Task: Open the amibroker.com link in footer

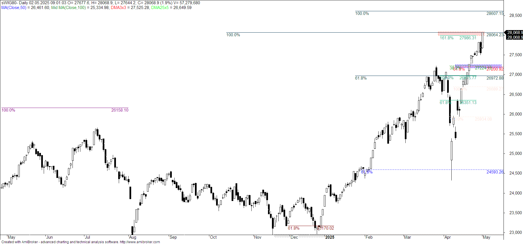Action: pos(140,242)
